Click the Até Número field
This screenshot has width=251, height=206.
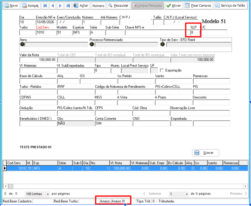click(x=109, y=22)
